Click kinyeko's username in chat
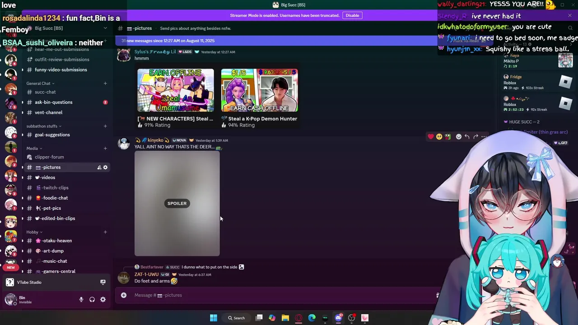This screenshot has height=325, width=578. point(155,140)
